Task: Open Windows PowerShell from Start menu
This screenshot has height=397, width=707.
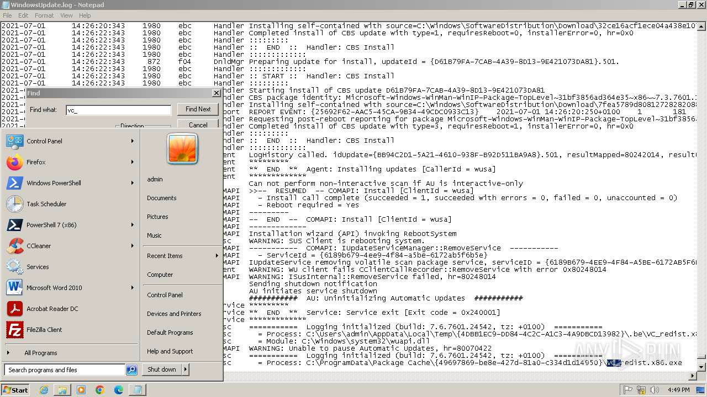Action: point(15,183)
